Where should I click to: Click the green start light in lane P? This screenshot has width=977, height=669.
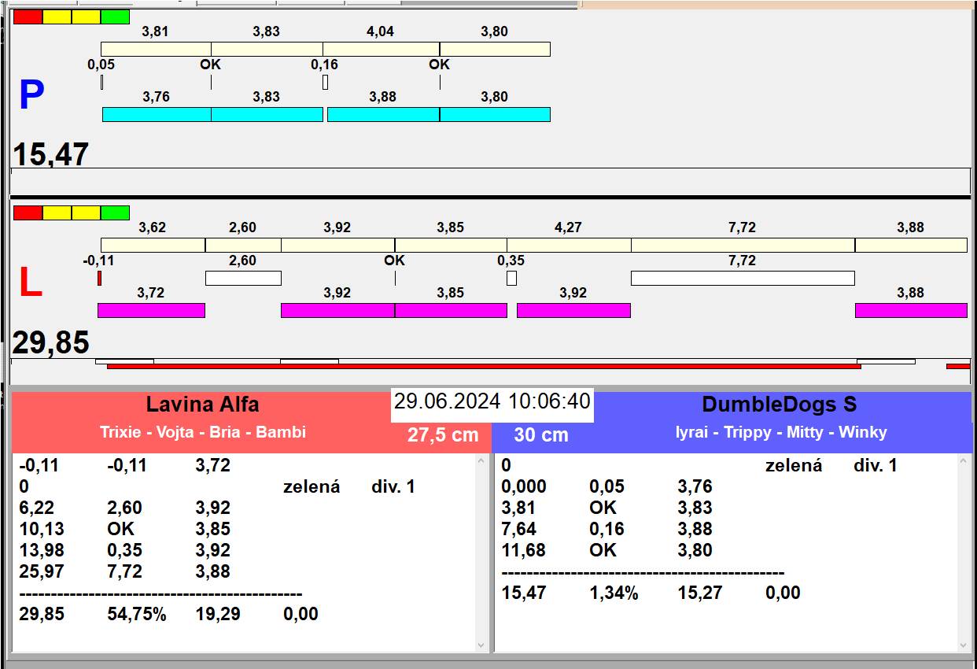(x=116, y=17)
